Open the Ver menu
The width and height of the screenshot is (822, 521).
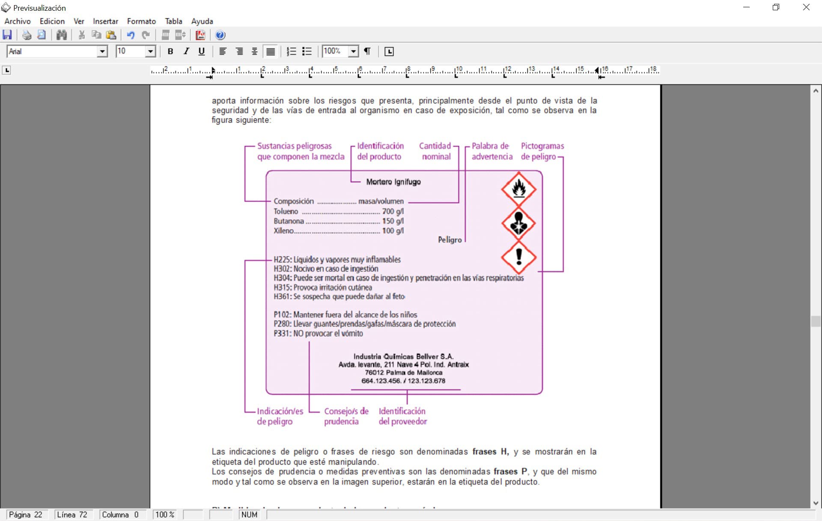(x=79, y=21)
